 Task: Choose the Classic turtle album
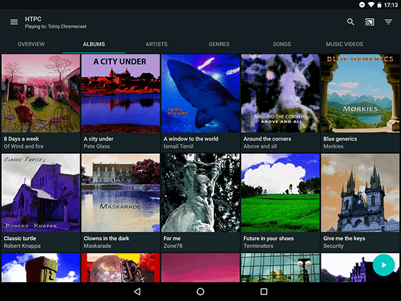(40, 193)
